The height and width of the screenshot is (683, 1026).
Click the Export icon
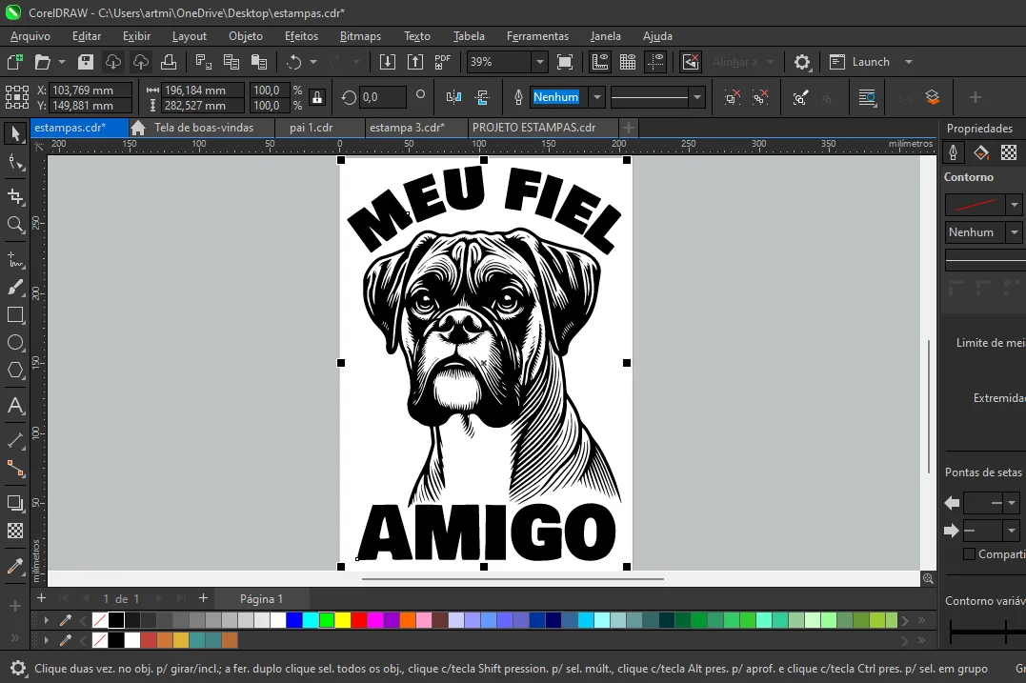414,62
